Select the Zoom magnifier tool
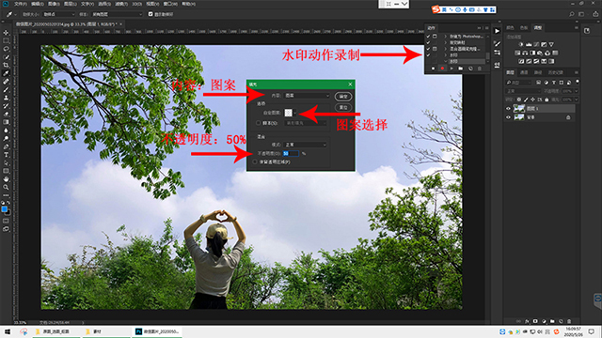 [x=6, y=187]
